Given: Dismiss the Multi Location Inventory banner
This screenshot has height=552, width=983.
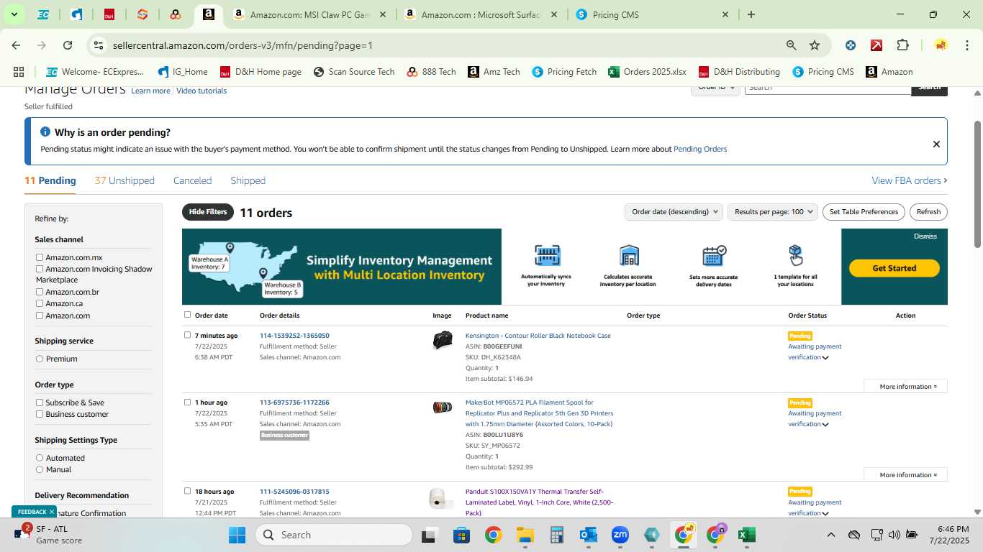Looking at the screenshot, I should click(925, 236).
